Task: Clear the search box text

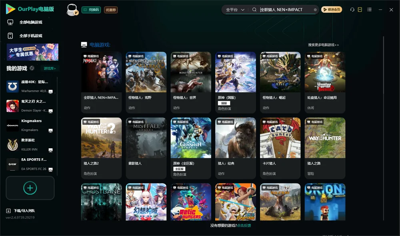Action: (315, 10)
